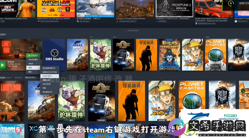Choose 开始游戏 in the context menu
Viewport: 249px width, 138px height.
tap(33, 56)
